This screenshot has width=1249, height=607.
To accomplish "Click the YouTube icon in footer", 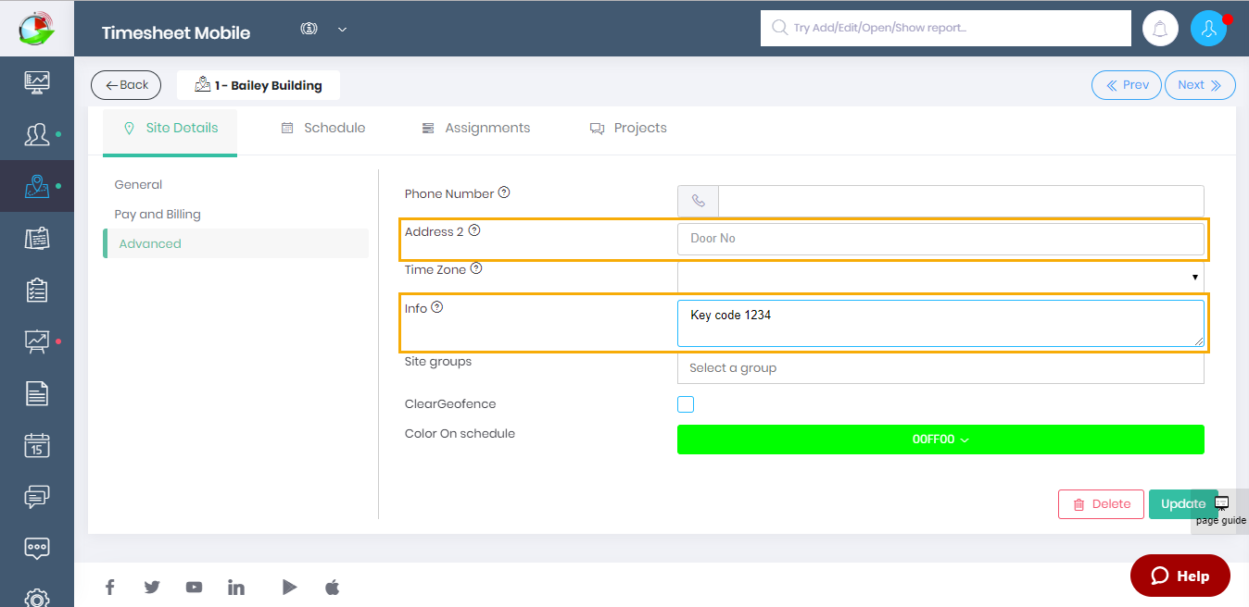I will (x=194, y=587).
